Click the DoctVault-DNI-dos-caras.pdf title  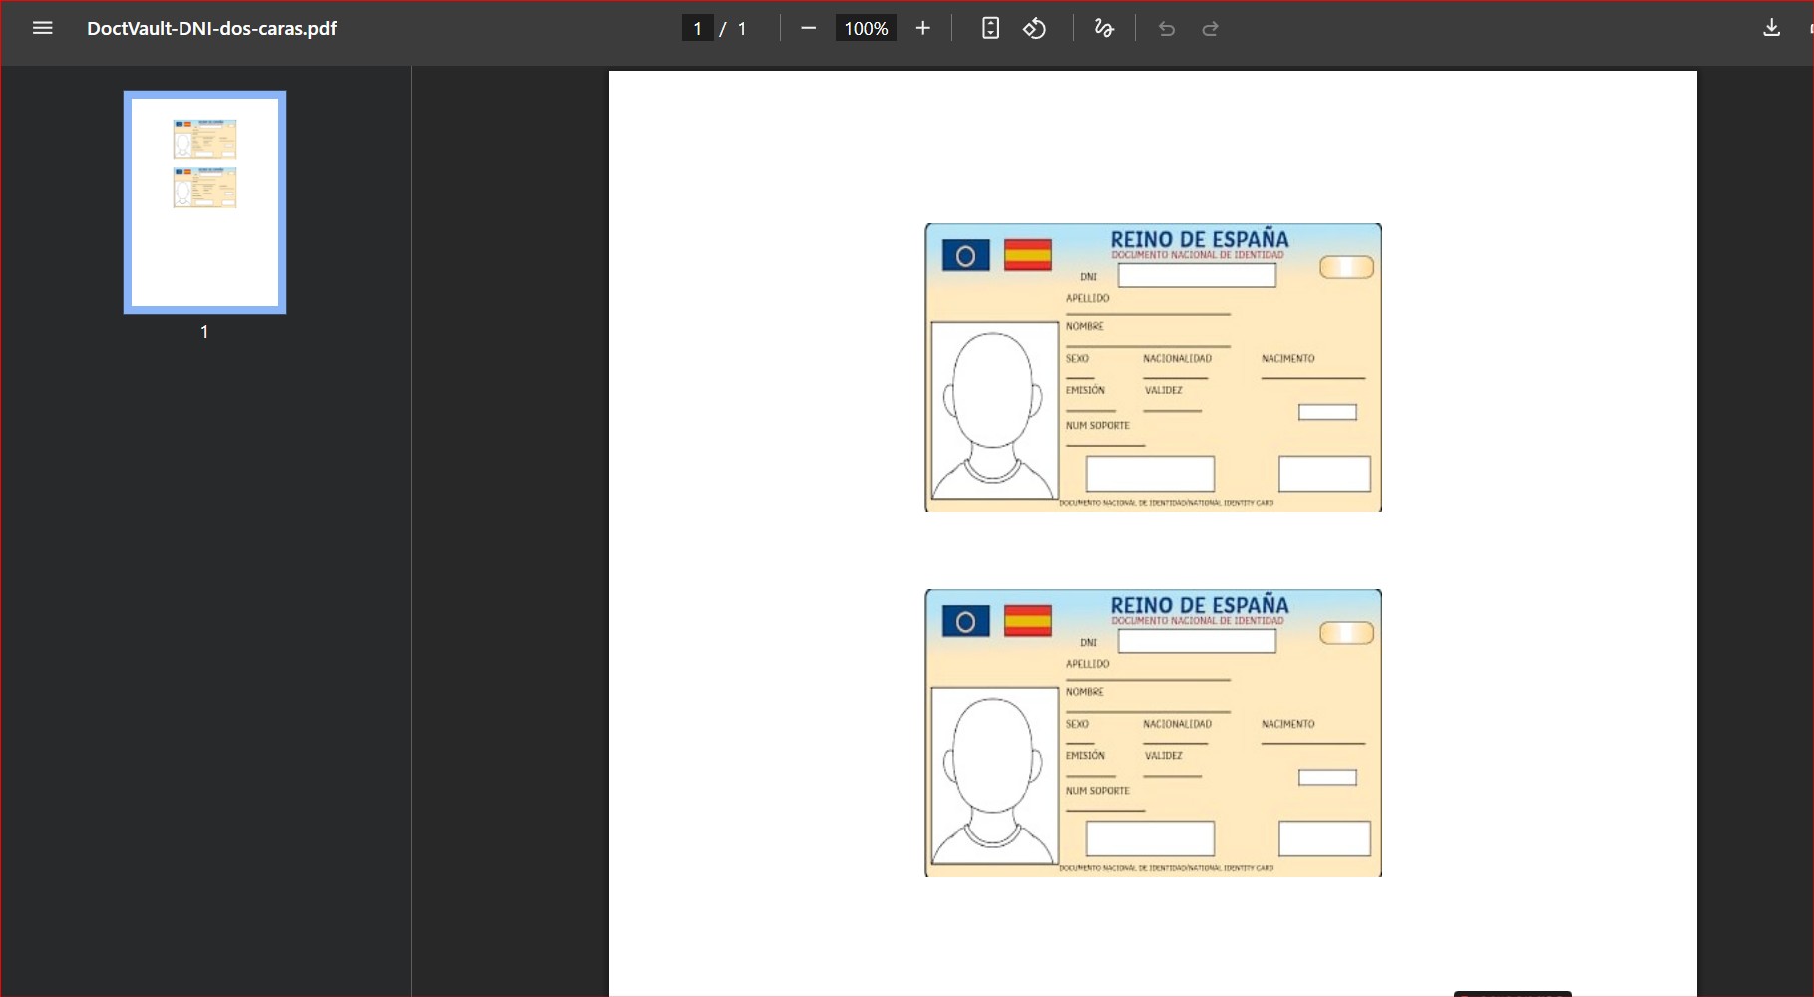click(211, 28)
